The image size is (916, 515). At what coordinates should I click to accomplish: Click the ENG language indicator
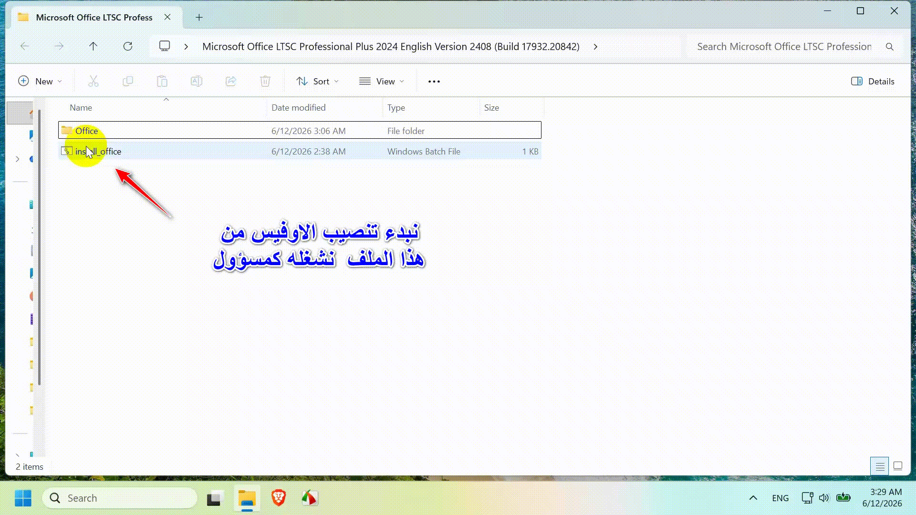pyautogui.click(x=780, y=498)
